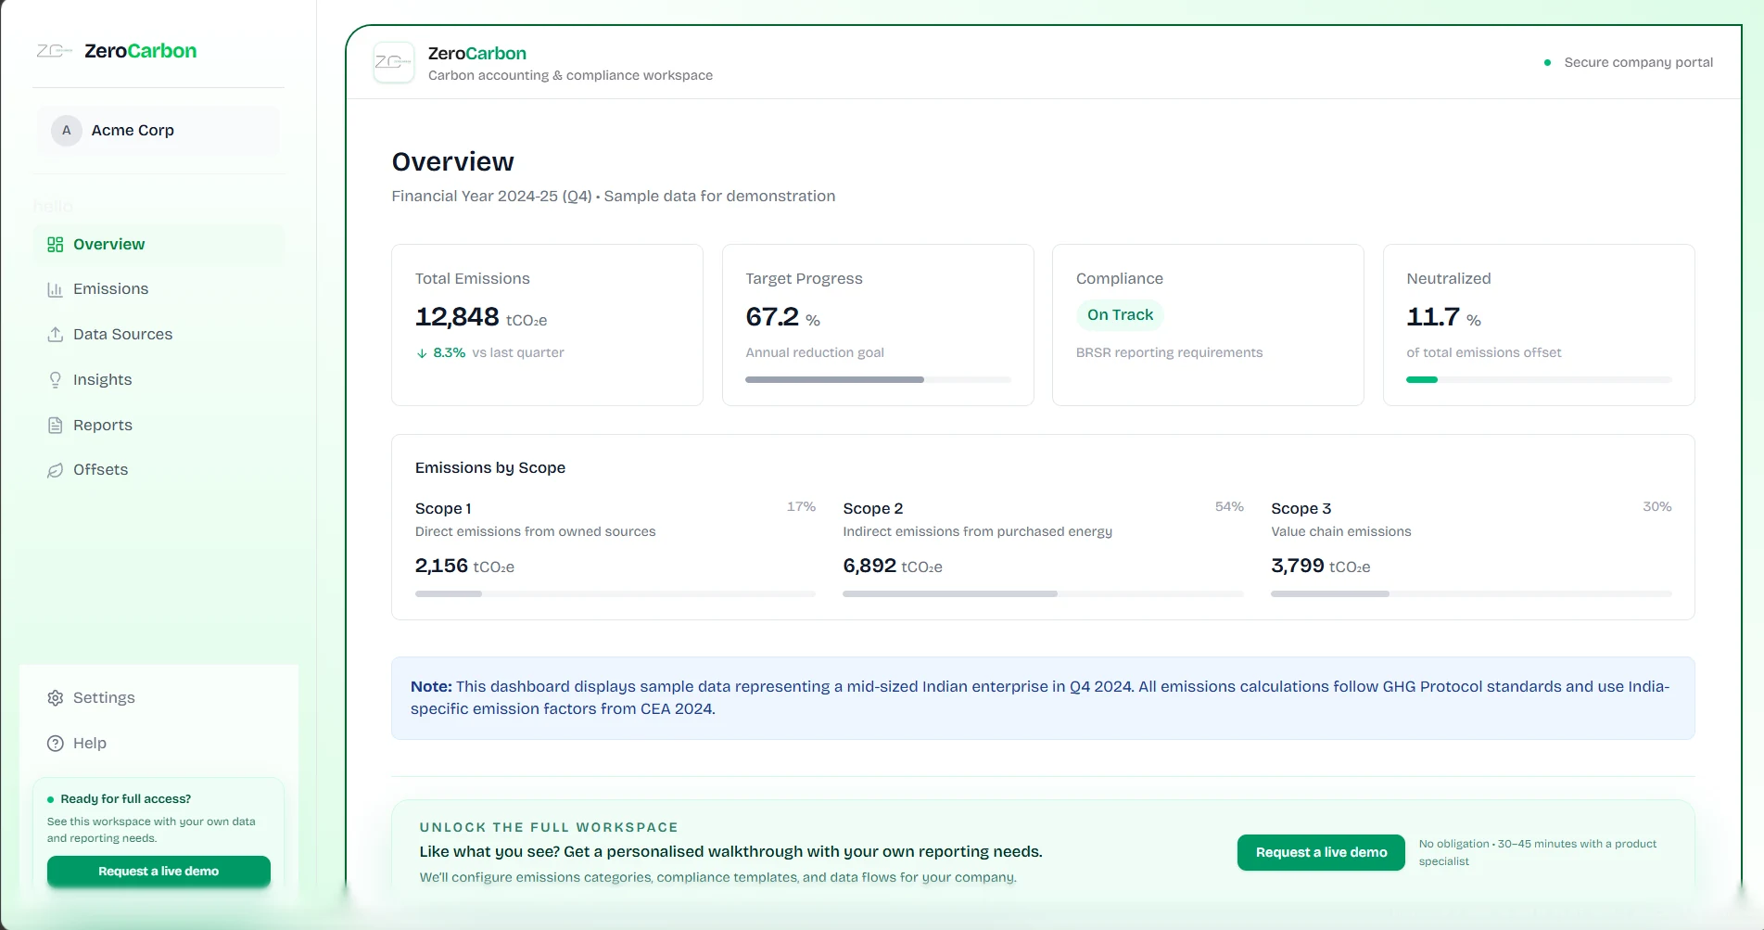Click the Scope 2 emissions bar
Screen dimensions: 1764x930
[x=1043, y=593]
